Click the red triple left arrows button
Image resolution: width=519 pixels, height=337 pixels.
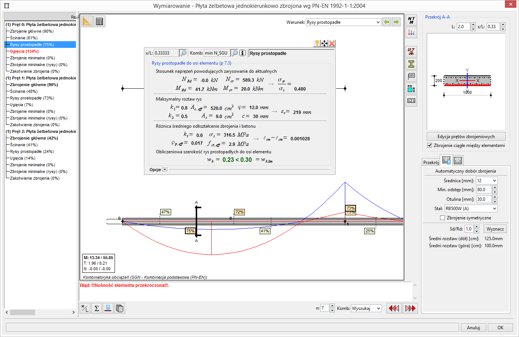[394, 308]
